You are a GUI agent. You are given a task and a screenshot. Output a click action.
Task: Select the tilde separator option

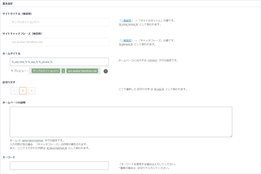pyautogui.click(x=32, y=91)
